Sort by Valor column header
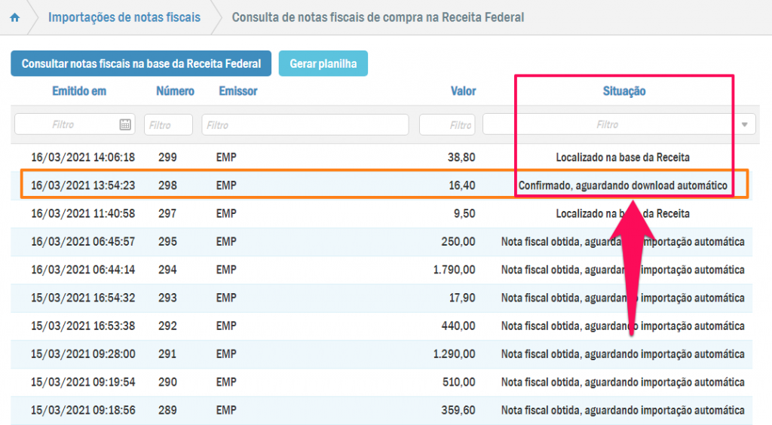772x425 pixels. click(x=463, y=91)
